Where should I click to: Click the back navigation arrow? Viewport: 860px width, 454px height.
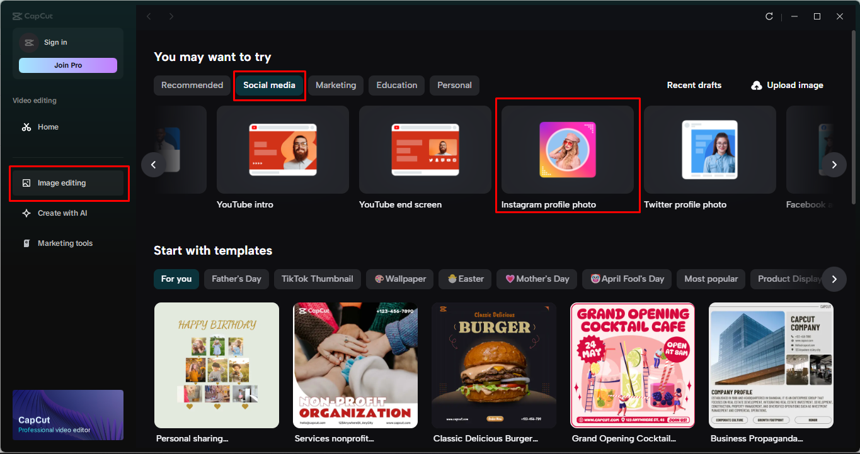tap(148, 16)
